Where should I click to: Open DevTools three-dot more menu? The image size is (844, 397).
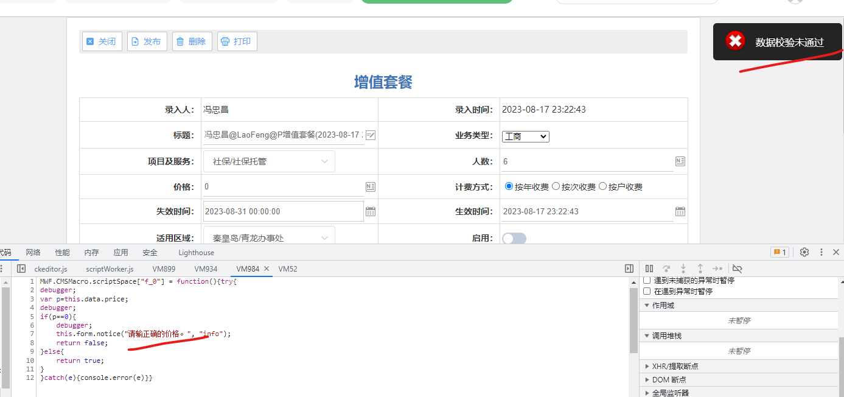(821, 252)
